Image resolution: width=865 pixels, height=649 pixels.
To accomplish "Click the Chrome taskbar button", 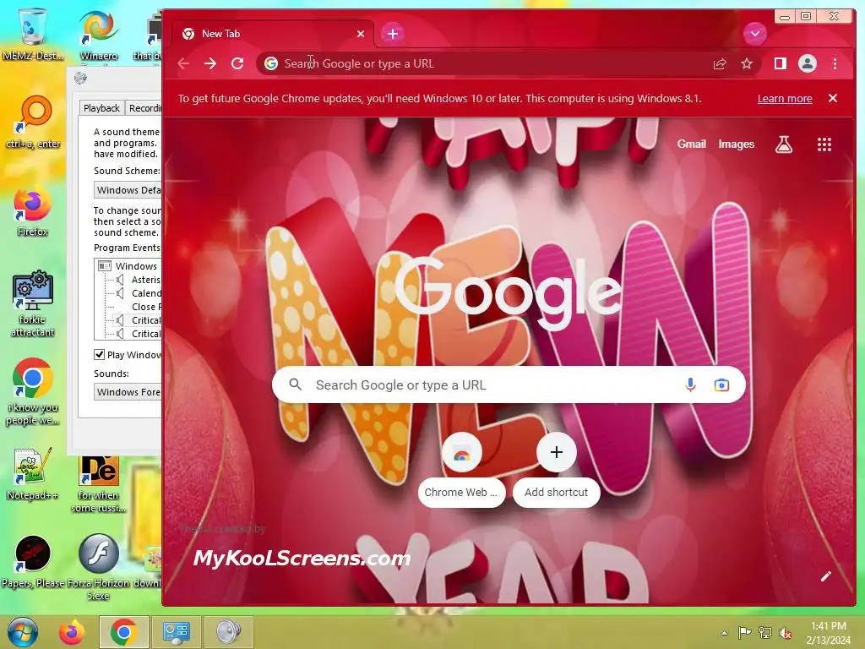I will tap(123, 632).
